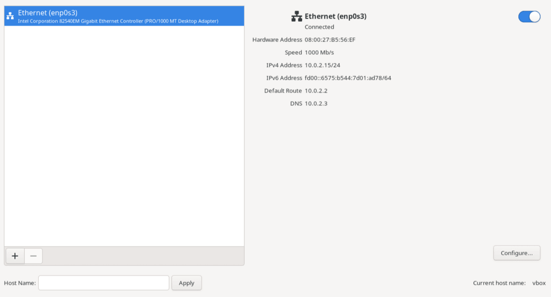Click the hardware address 08:00:27:B5:56:EF
Image resolution: width=551 pixels, height=297 pixels.
pos(330,40)
